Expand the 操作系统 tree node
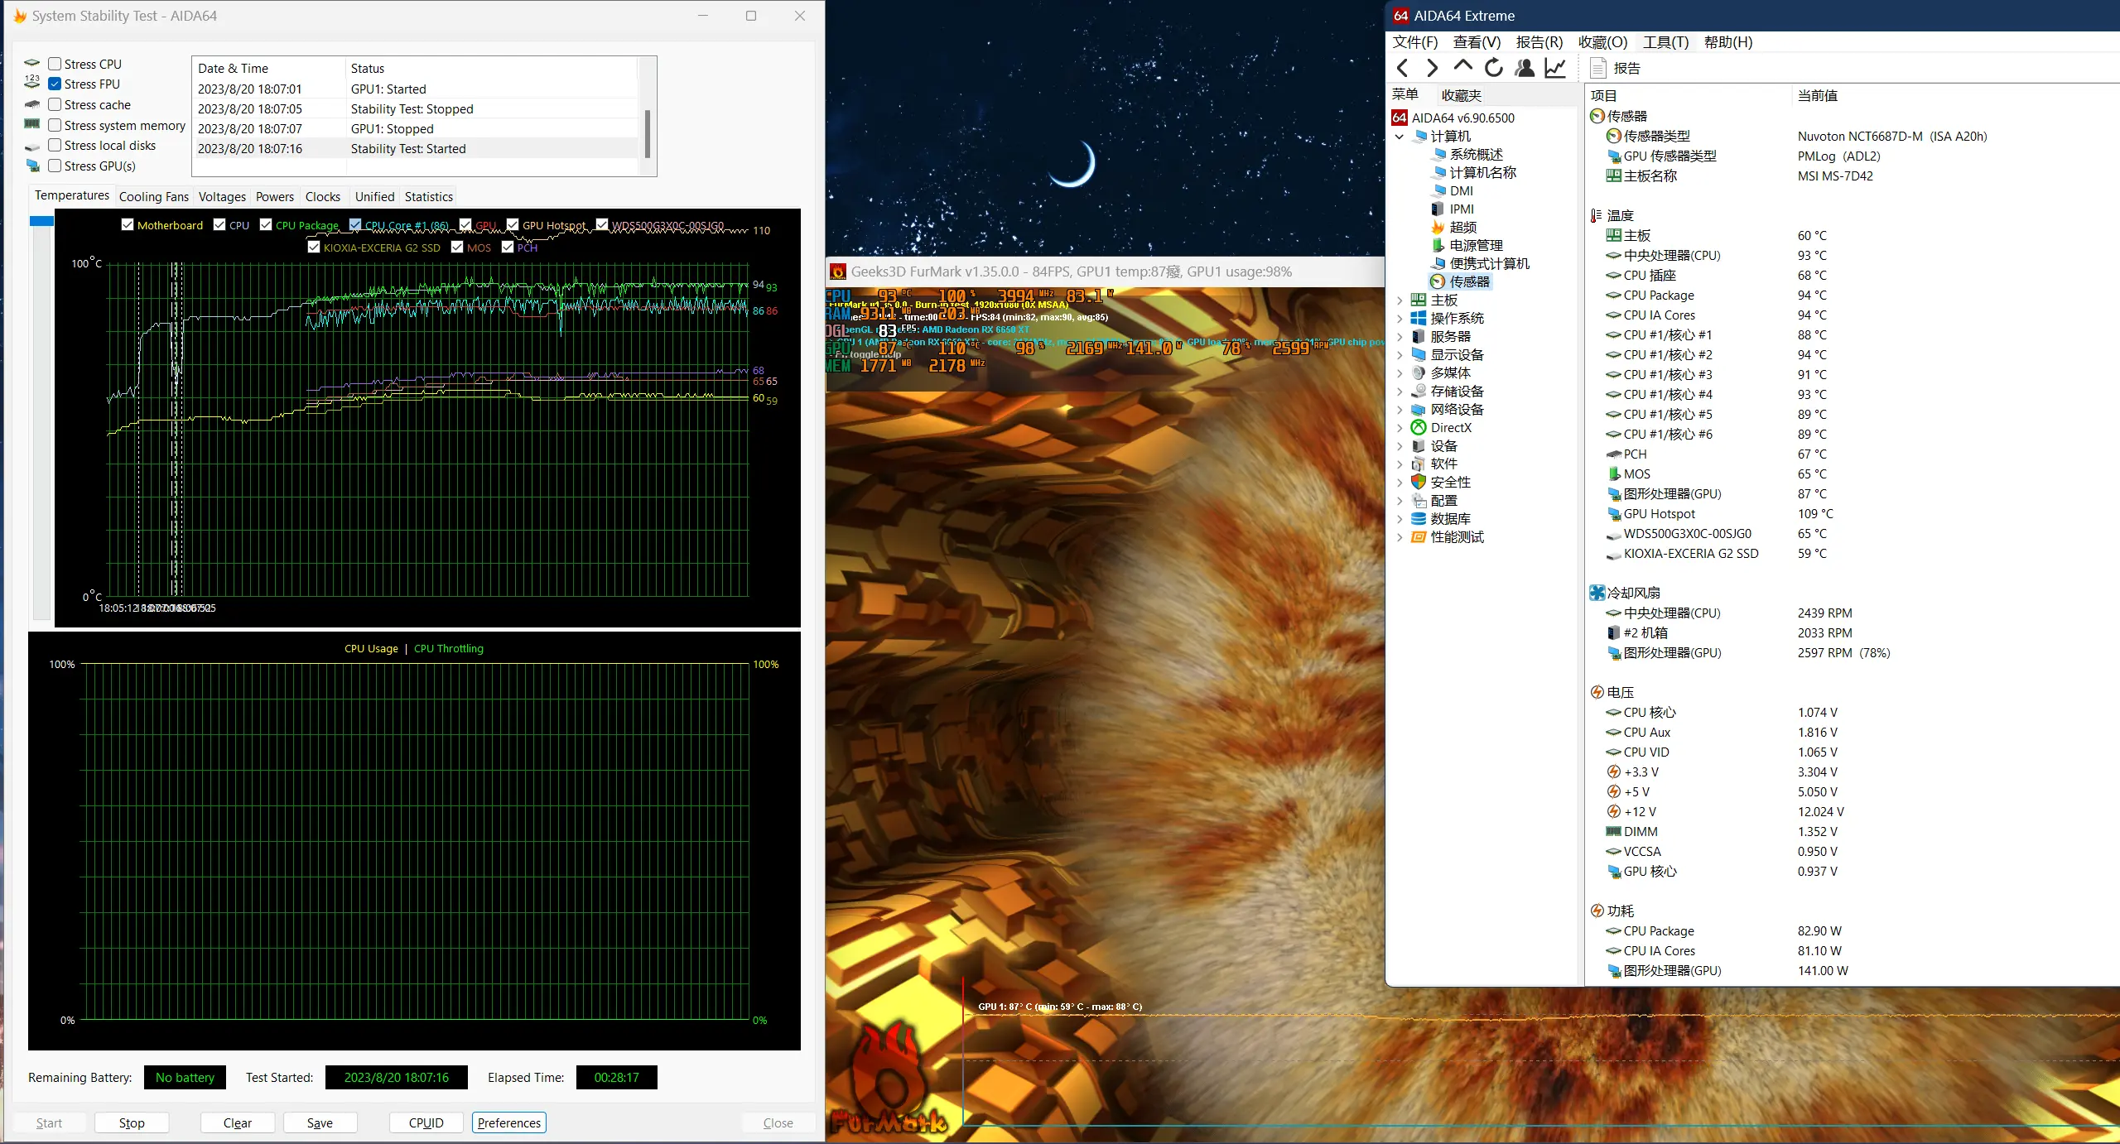Viewport: 2120px width, 1144px height. 1400,318
